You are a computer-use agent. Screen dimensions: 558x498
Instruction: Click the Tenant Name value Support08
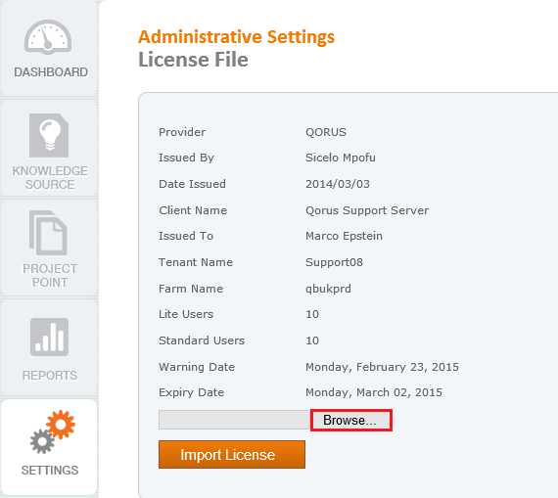pyautogui.click(x=334, y=262)
